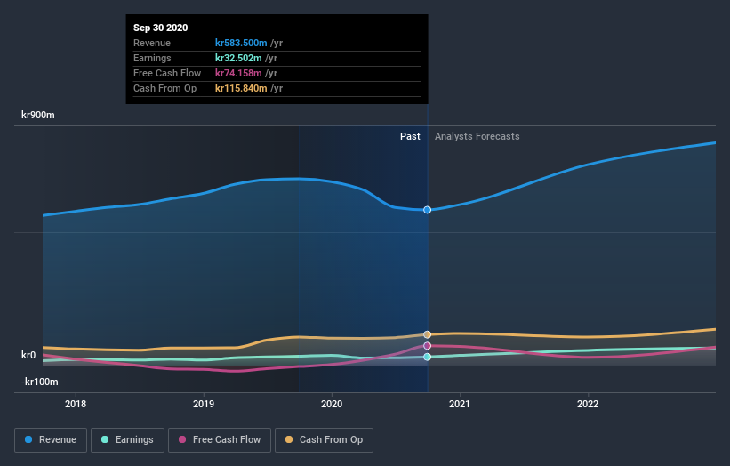The image size is (730, 466).
Task: Click the Free Cash Flow label in tooltip
Action: coord(167,73)
